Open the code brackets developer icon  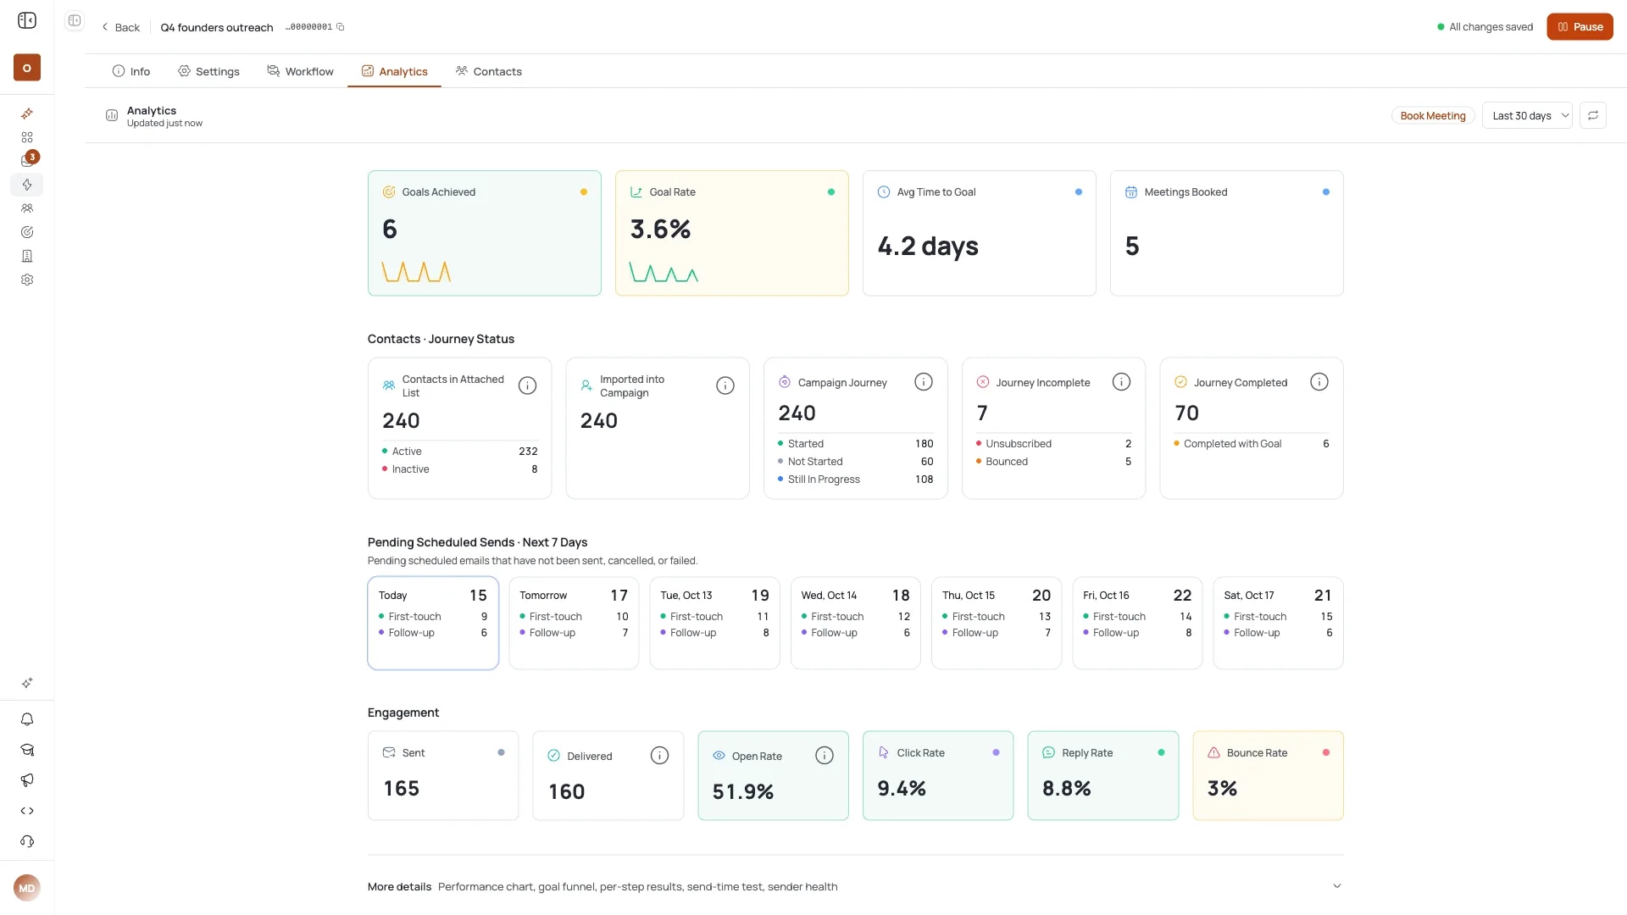coord(27,811)
